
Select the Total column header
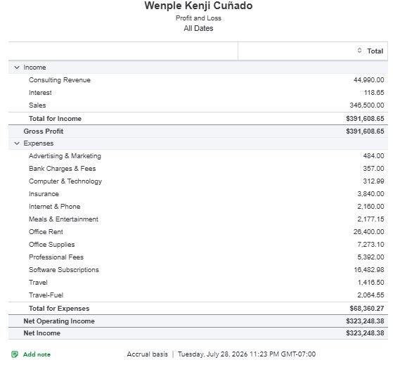(x=375, y=51)
